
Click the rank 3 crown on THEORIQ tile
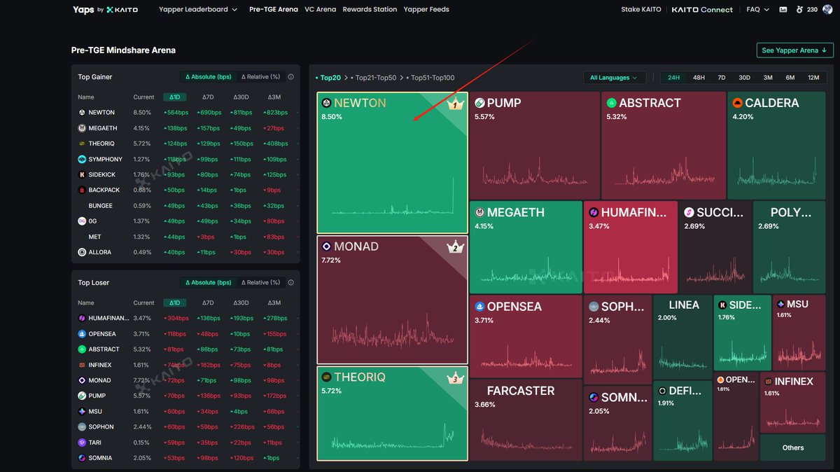(x=456, y=379)
